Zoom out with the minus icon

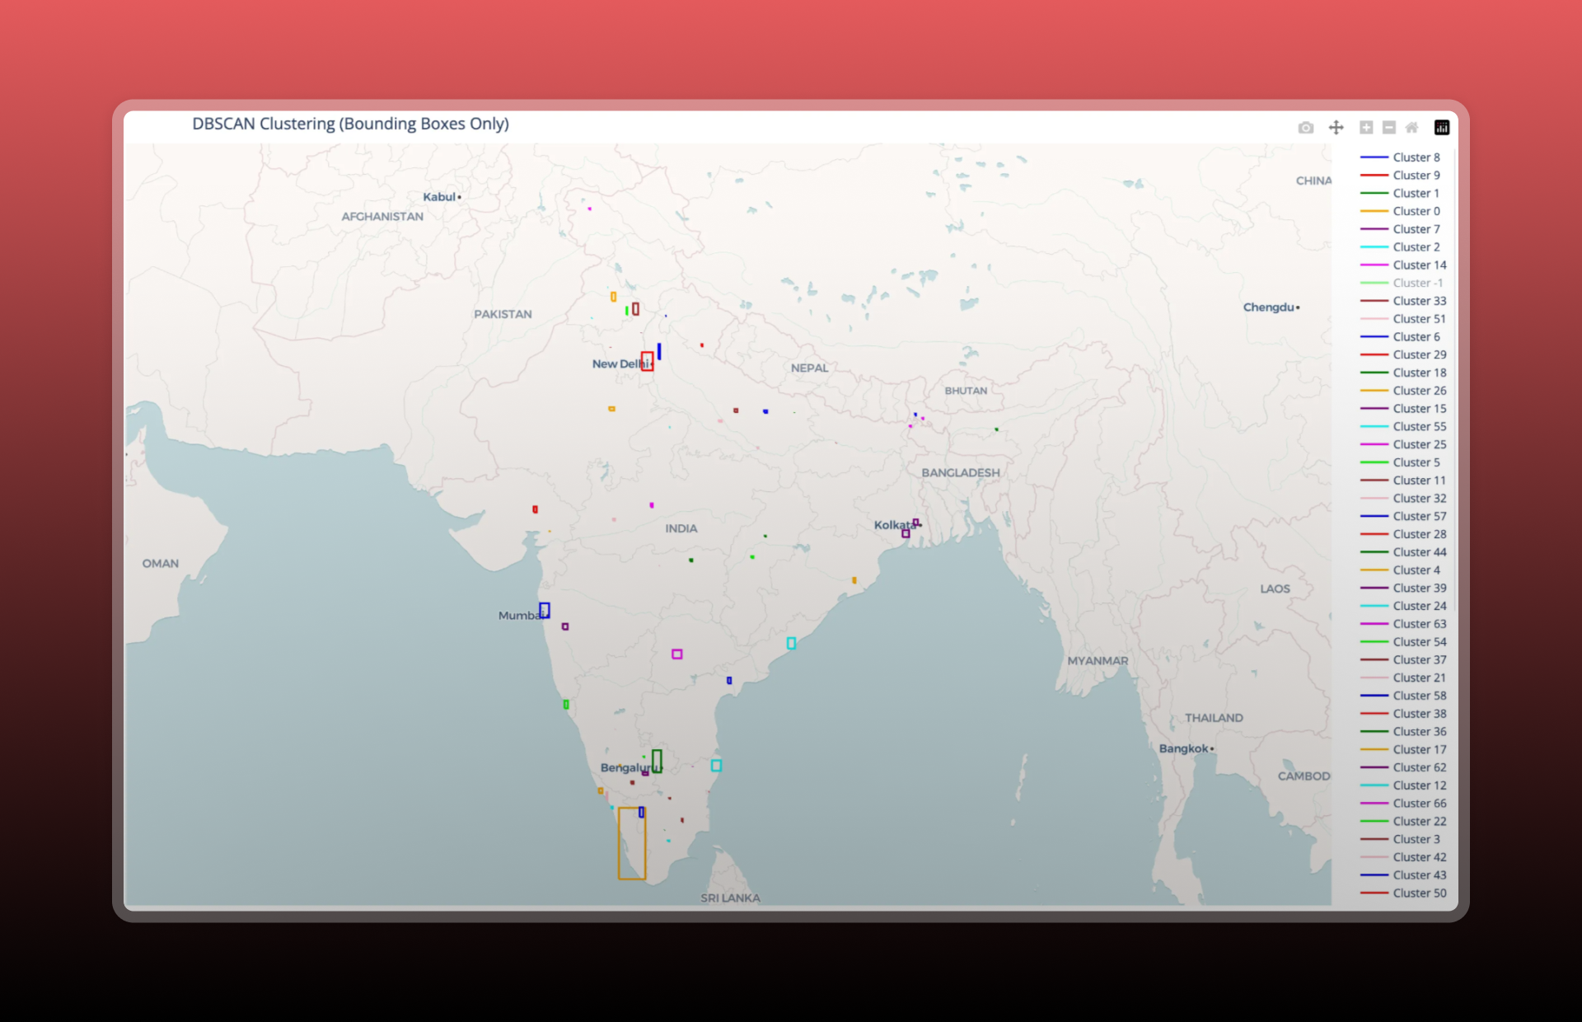pyautogui.click(x=1389, y=128)
